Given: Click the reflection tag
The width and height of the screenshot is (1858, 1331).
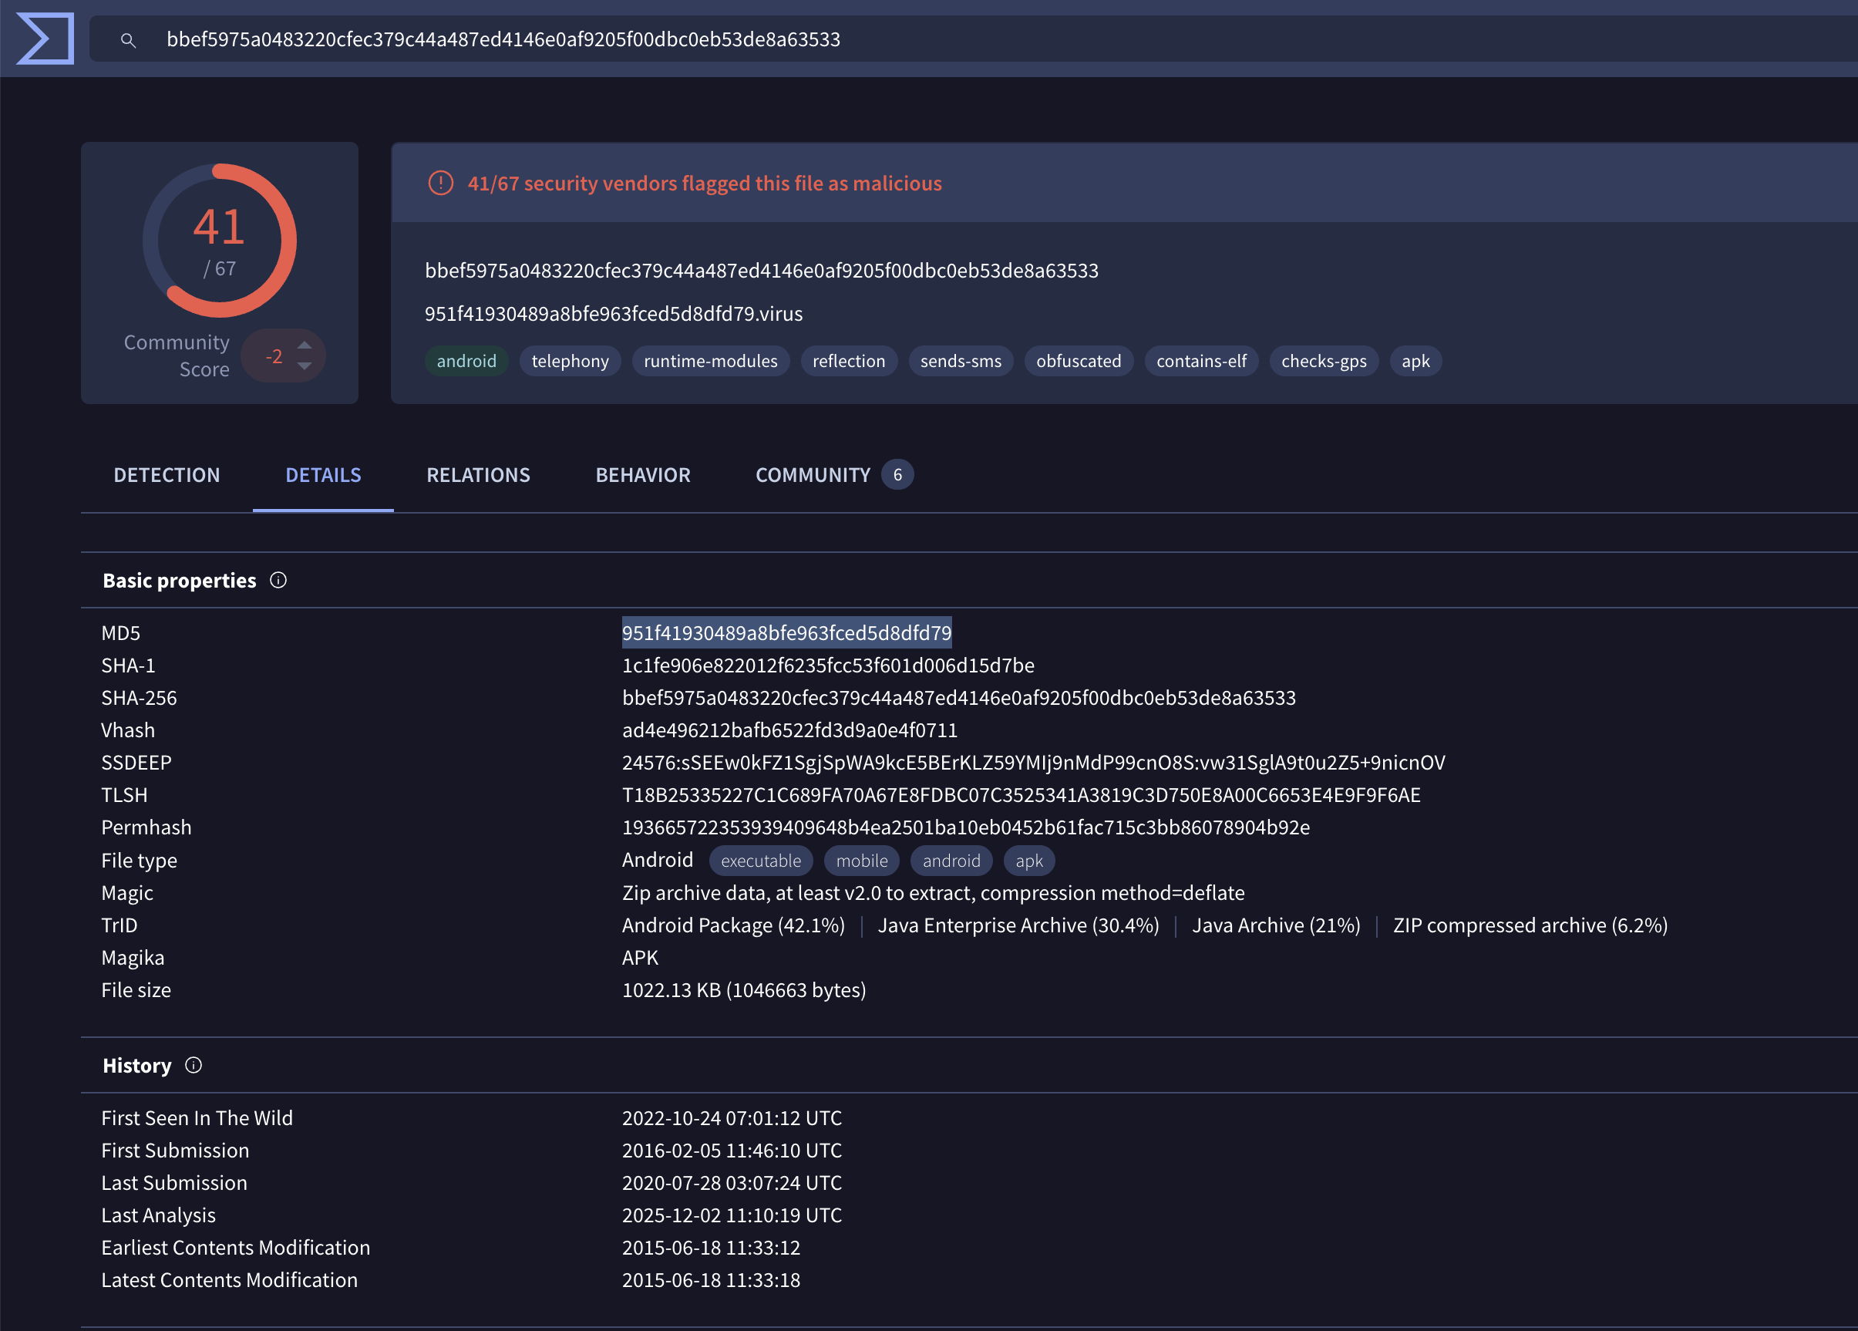Looking at the screenshot, I should click(849, 361).
